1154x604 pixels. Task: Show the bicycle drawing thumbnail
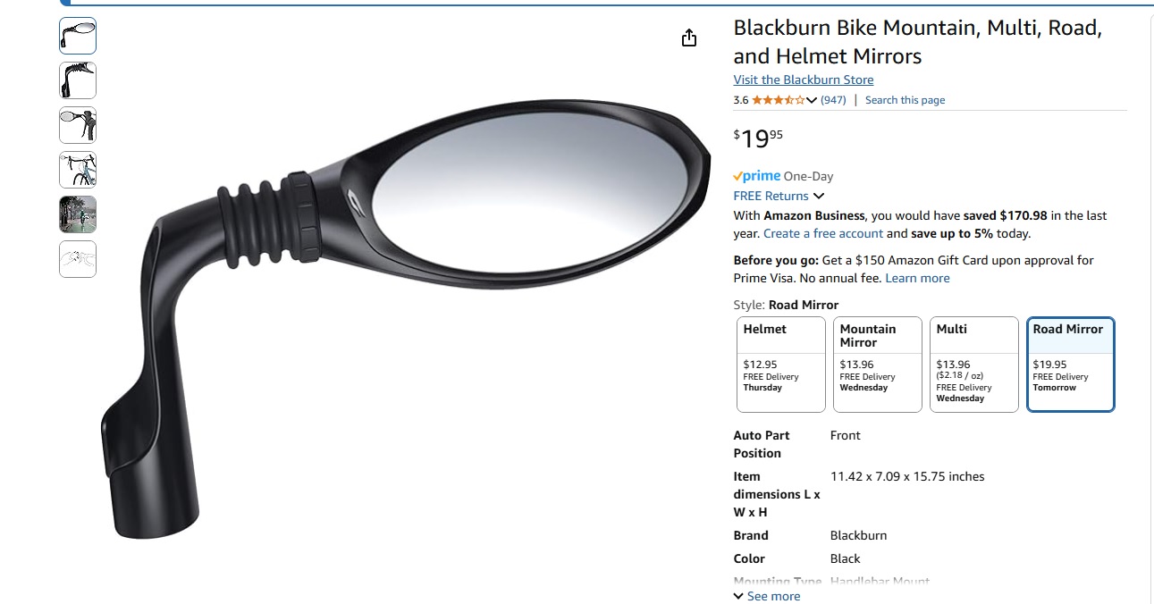(78, 170)
